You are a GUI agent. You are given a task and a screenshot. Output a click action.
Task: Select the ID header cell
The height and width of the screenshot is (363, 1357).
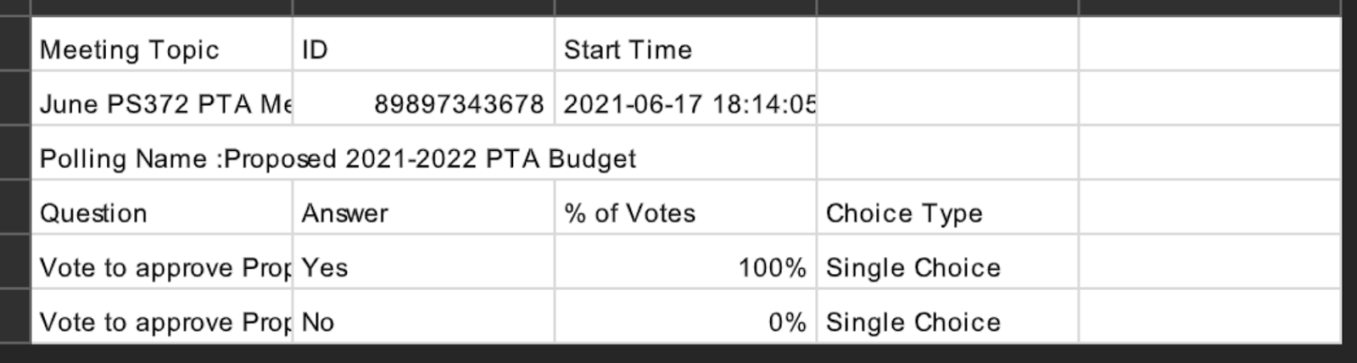[x=422, y=50]
